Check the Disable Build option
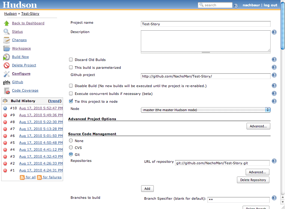The width and height of the screenshot is (285, 209). (71, 86)
